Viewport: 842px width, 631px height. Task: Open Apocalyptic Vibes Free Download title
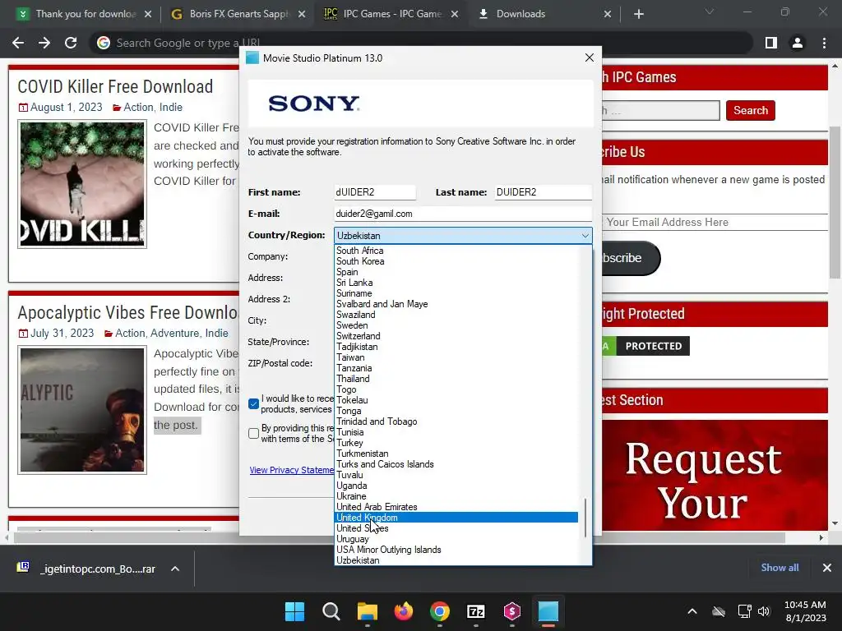[x=127, y=312]
